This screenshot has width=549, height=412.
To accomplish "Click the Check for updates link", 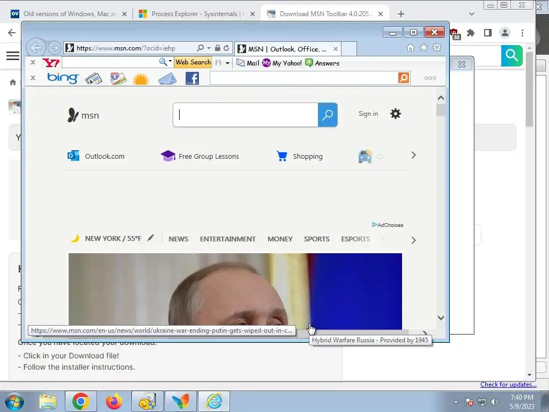I will point(508,385).
